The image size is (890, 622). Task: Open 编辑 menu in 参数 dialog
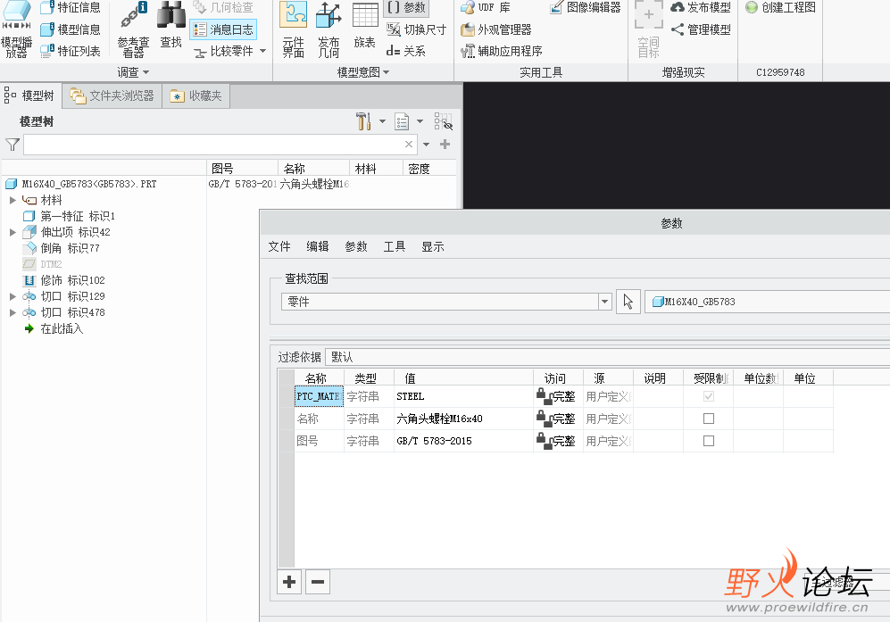tap(317, 246)
